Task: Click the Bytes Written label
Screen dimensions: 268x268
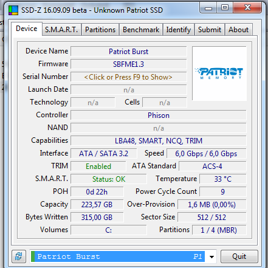Action: pos(47,217)
